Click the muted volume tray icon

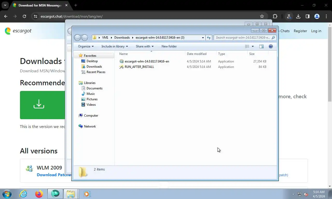tap(306, 194)
